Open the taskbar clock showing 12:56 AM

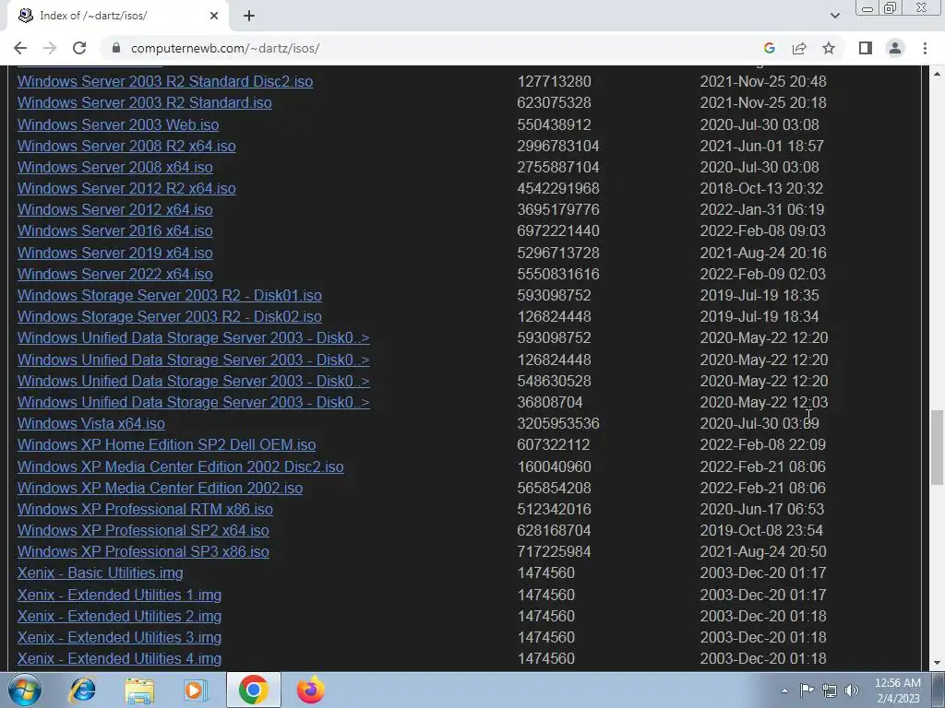(898, 690)
